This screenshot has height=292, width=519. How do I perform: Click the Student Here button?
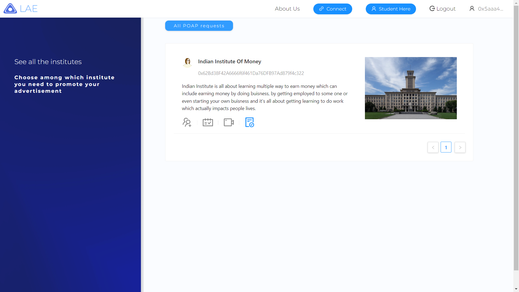click(391, 9)
